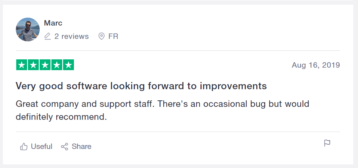Select the FR country label

tap(113, 36)
